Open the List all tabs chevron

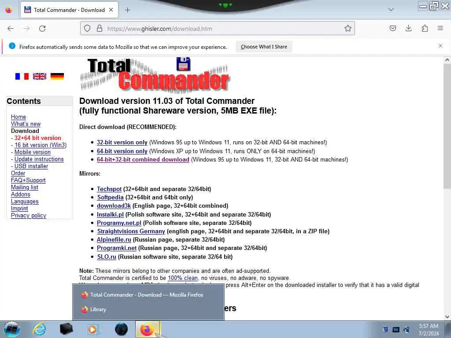pyautogui.click(x=391, y=10)
